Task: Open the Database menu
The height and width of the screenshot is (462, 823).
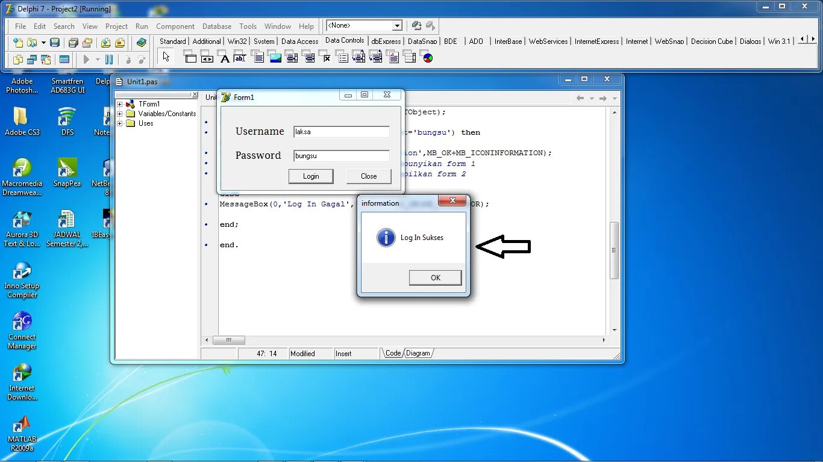Action: pyautogui.click(x=217, y=26)
